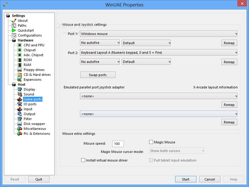The height and width of the screenshot is (187, 249).
Task: Open the Port 1 device dropdown
Action: click(x=159, y=34)
